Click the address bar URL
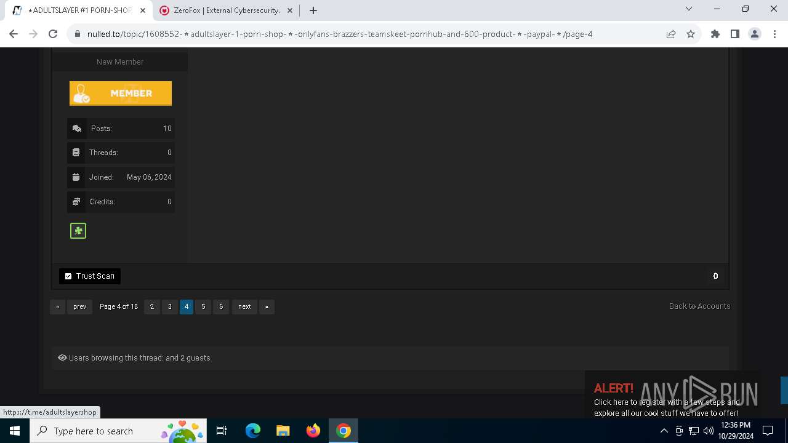788x443 pixels. click(x=340, y=34)
